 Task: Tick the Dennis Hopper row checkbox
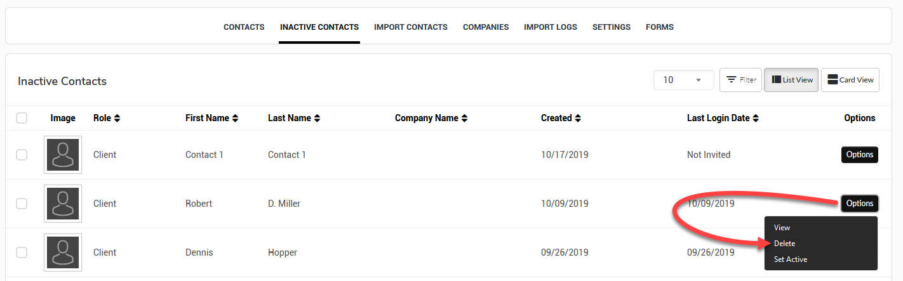click(22, 252)
